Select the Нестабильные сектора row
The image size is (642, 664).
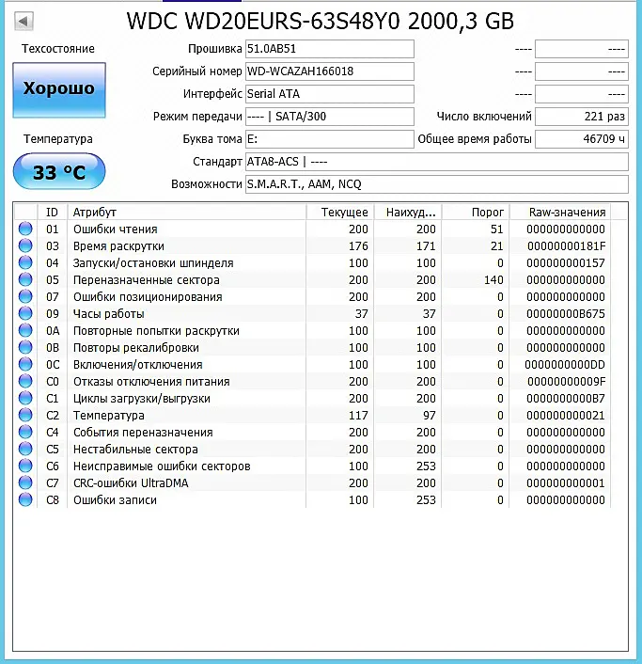click(312, 449)
